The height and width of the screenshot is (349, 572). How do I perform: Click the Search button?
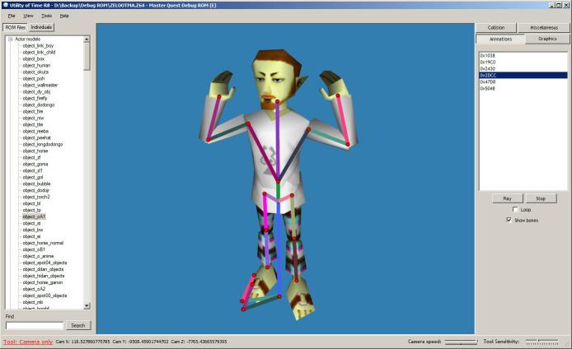pos(78,325)
